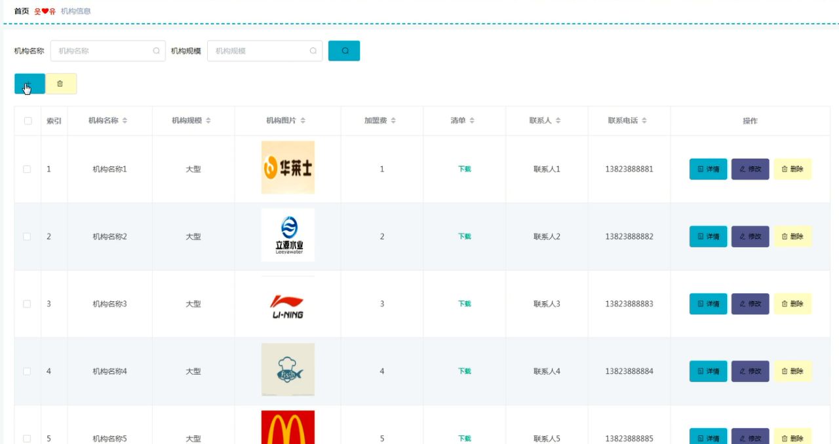Open the fish chef logo image in row 4
Screen dimensions: 839x444
point(288,370)
